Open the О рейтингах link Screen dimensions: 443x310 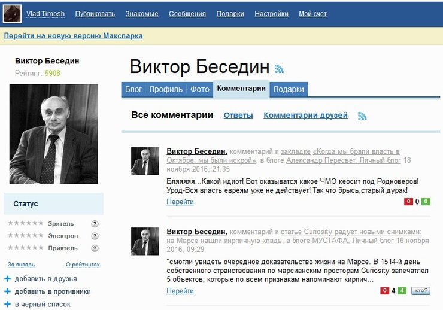click(83, 265)
